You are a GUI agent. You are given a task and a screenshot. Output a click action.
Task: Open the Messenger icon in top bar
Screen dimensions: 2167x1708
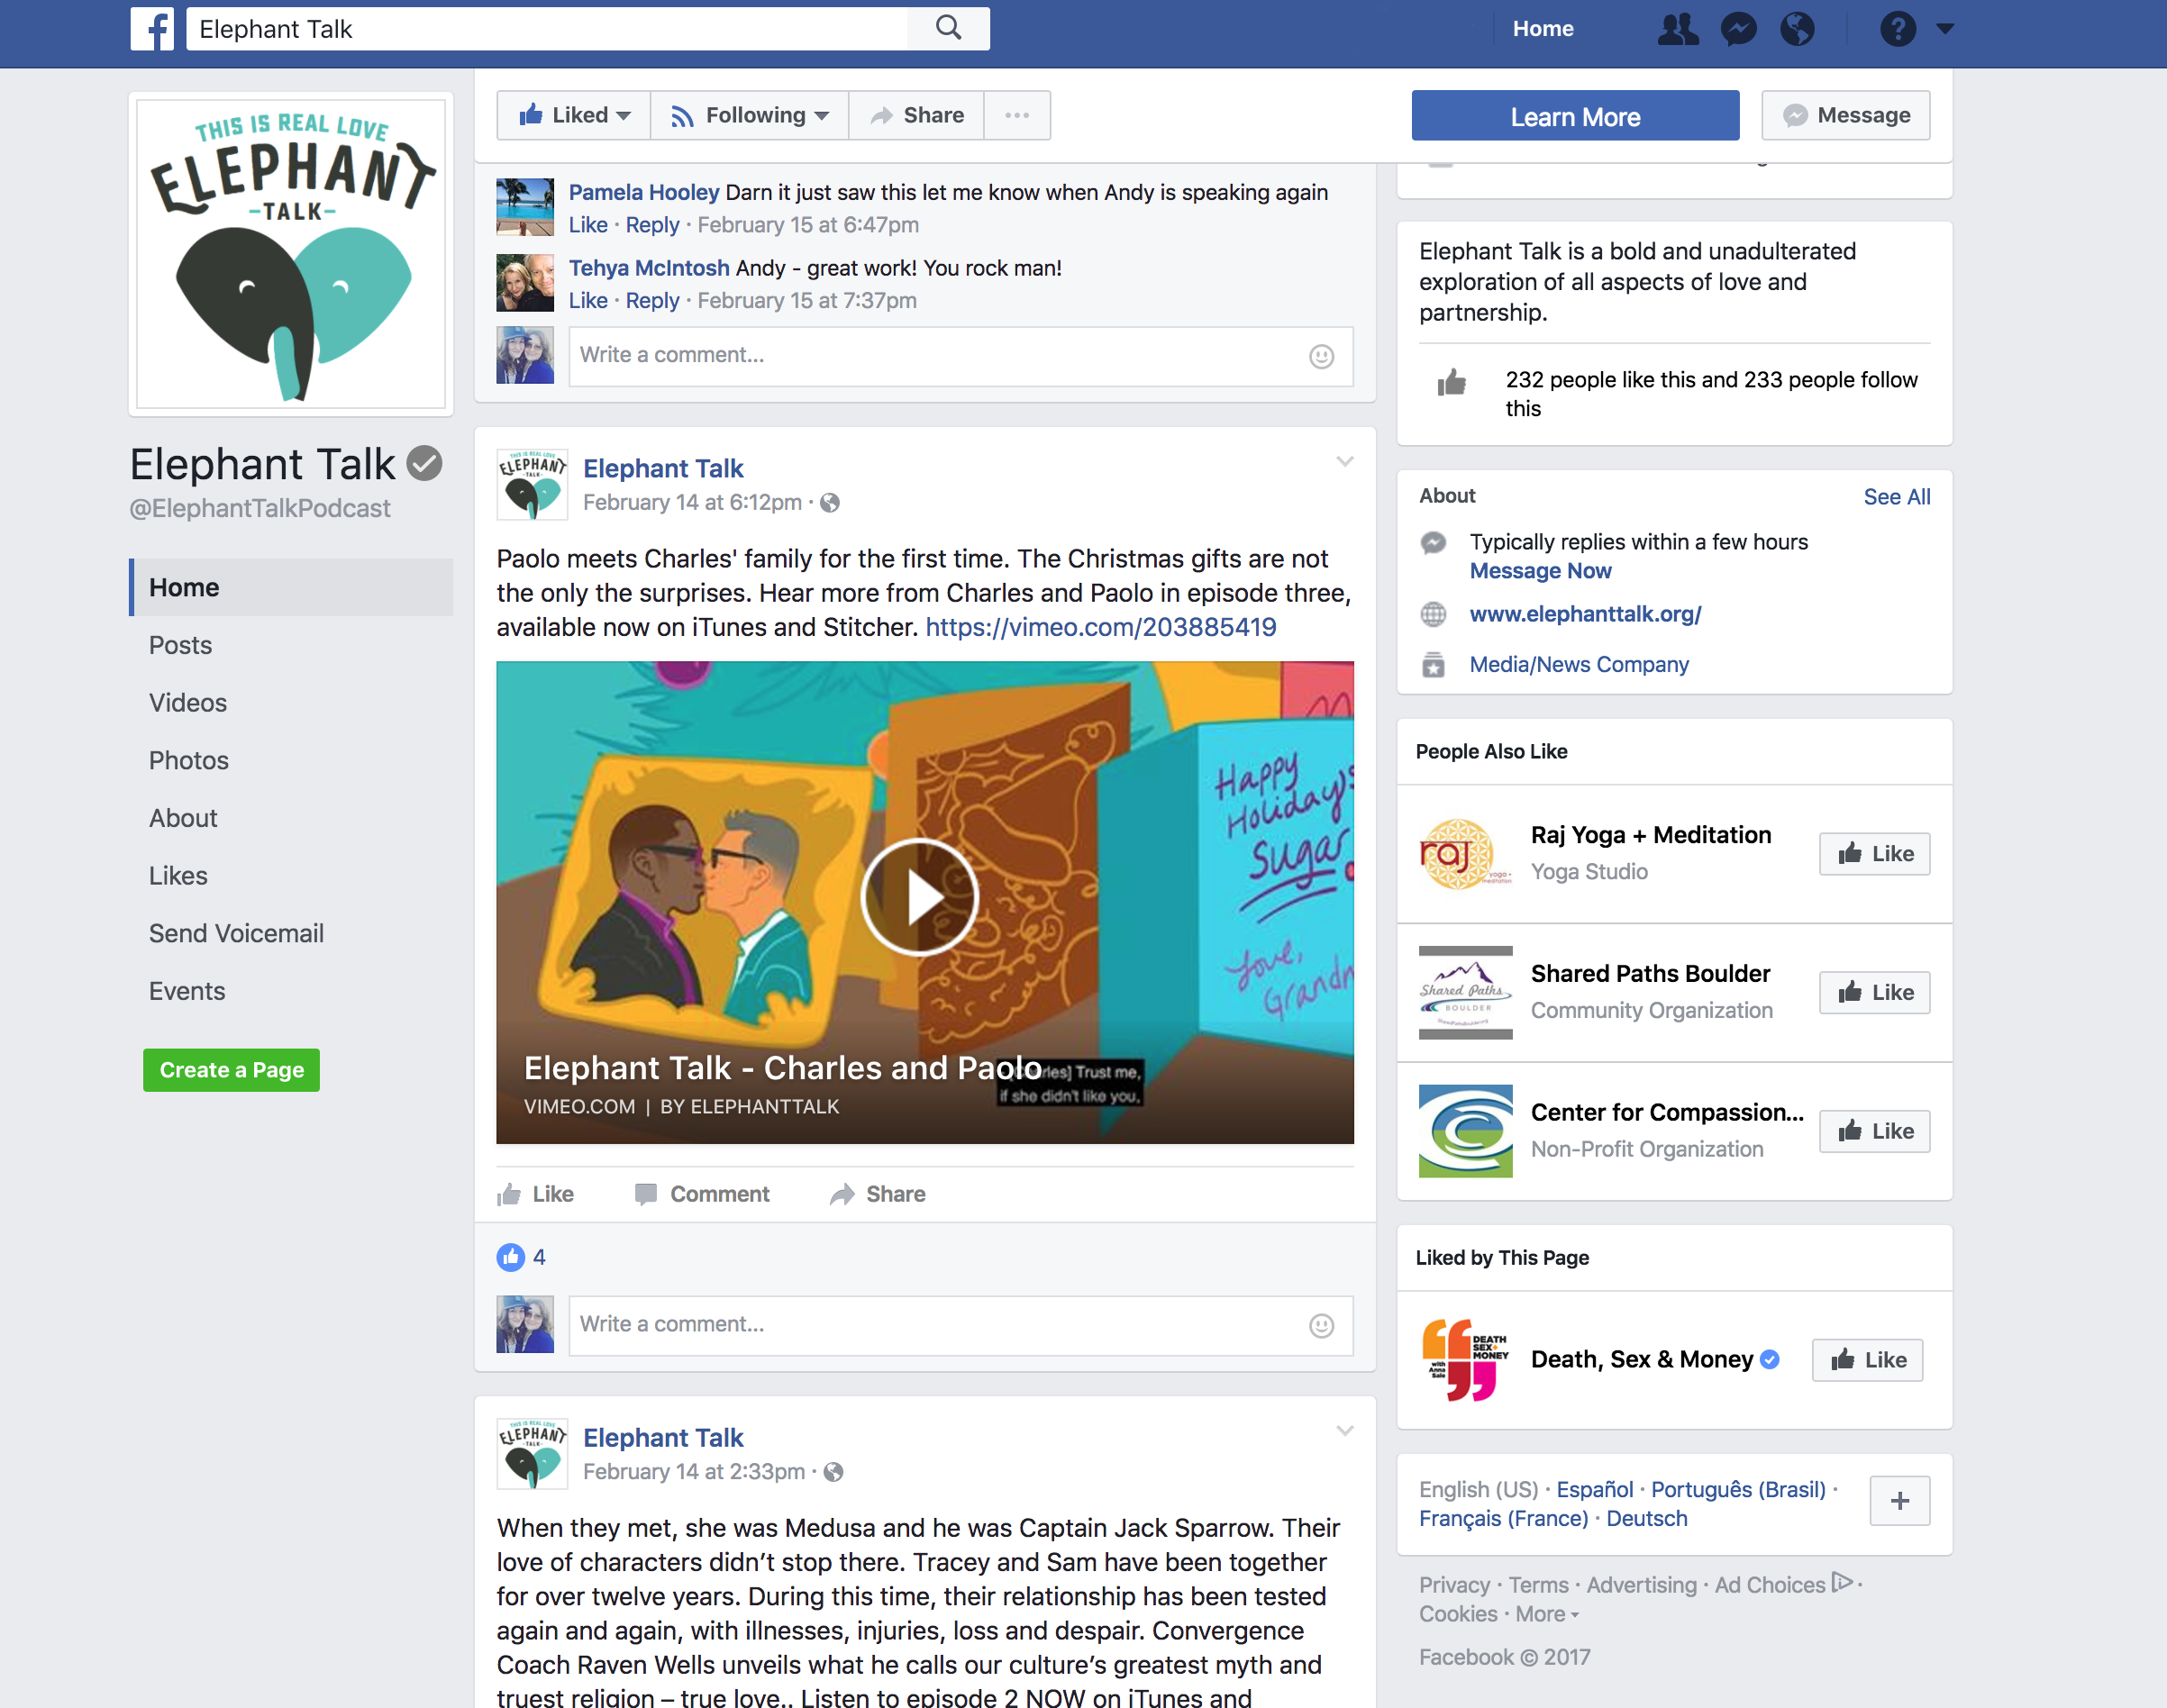[x=1738, y=29]
